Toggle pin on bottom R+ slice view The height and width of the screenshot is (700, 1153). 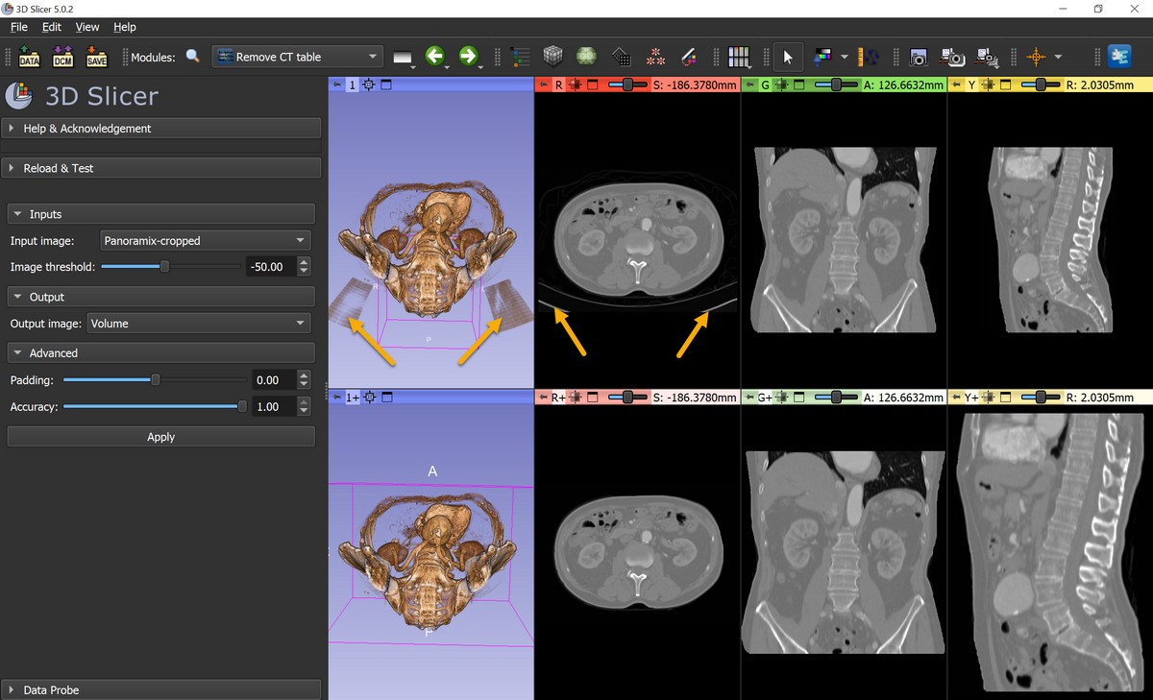(543, 397)
